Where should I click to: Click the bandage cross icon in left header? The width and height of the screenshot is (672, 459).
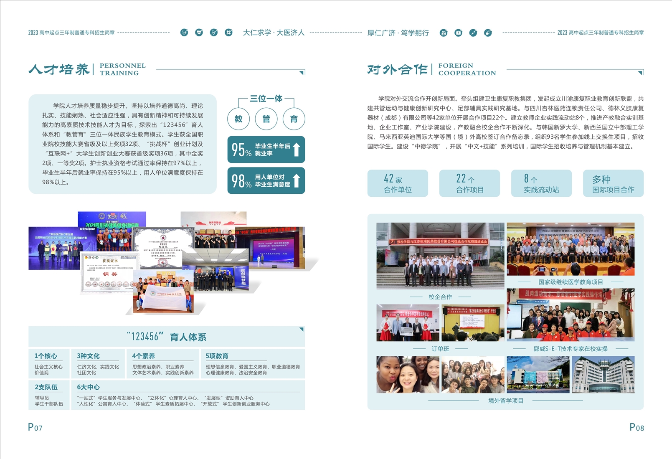pos(228,33)
